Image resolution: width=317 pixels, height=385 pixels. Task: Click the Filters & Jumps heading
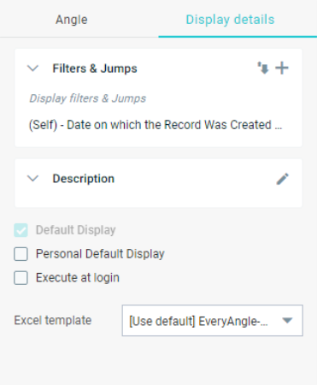(x=95, y=68)
